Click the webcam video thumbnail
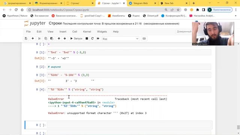This screenshot has height=135, width=240. click(x=213, y=33)
